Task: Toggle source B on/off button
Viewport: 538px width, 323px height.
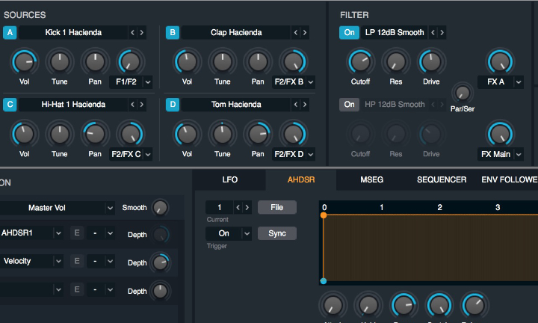Action: click(x=173, y=33)
